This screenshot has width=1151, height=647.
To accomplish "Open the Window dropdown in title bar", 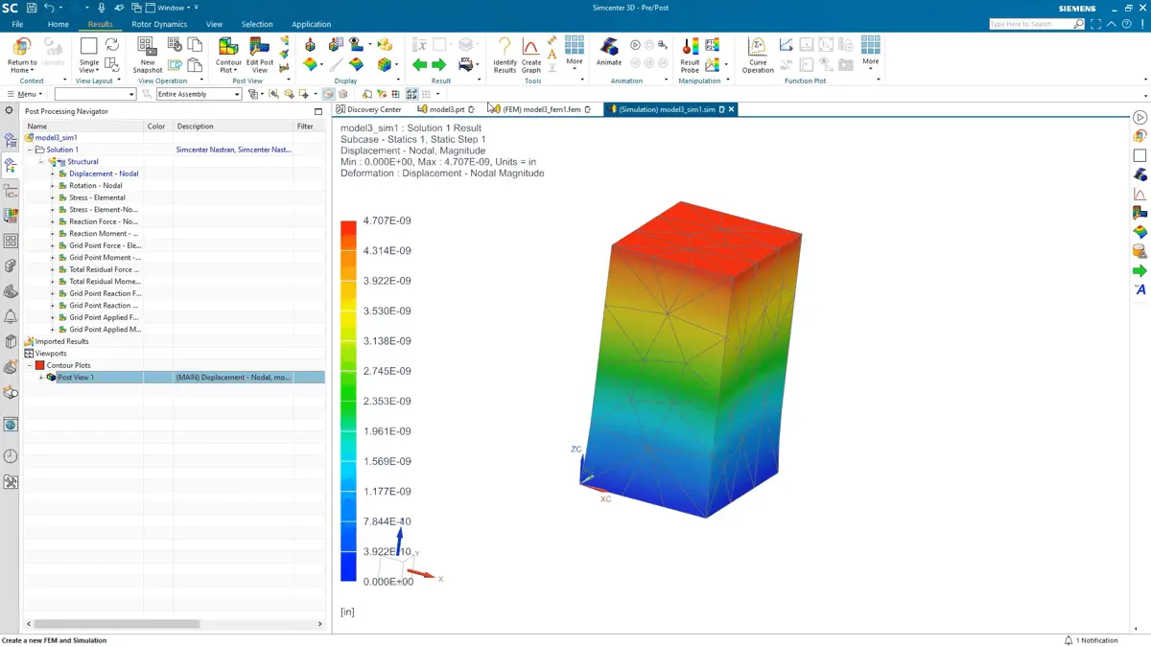I will (x=171, y=8).
